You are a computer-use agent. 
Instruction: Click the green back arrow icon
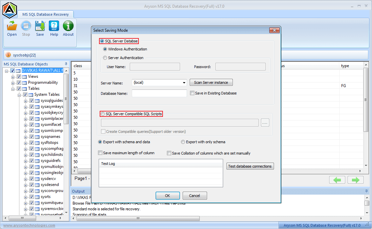point(337,180)
